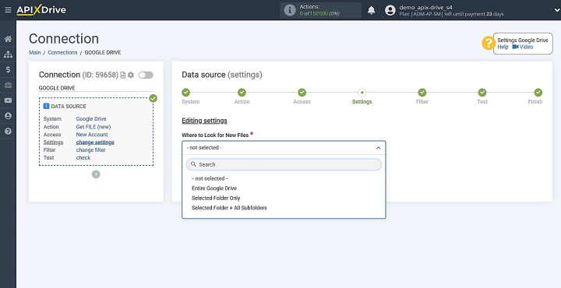Choose Selected Folder Only option
561x288 pixels.
tap(216, 198)
